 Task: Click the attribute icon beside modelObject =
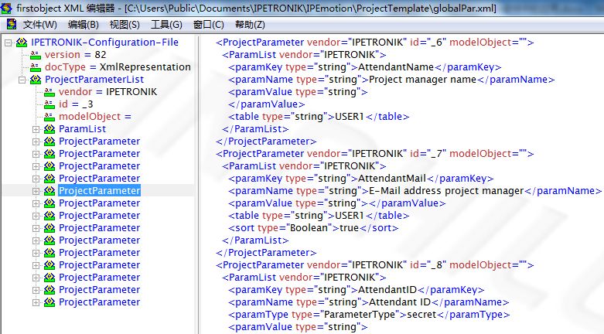(49, 116)
